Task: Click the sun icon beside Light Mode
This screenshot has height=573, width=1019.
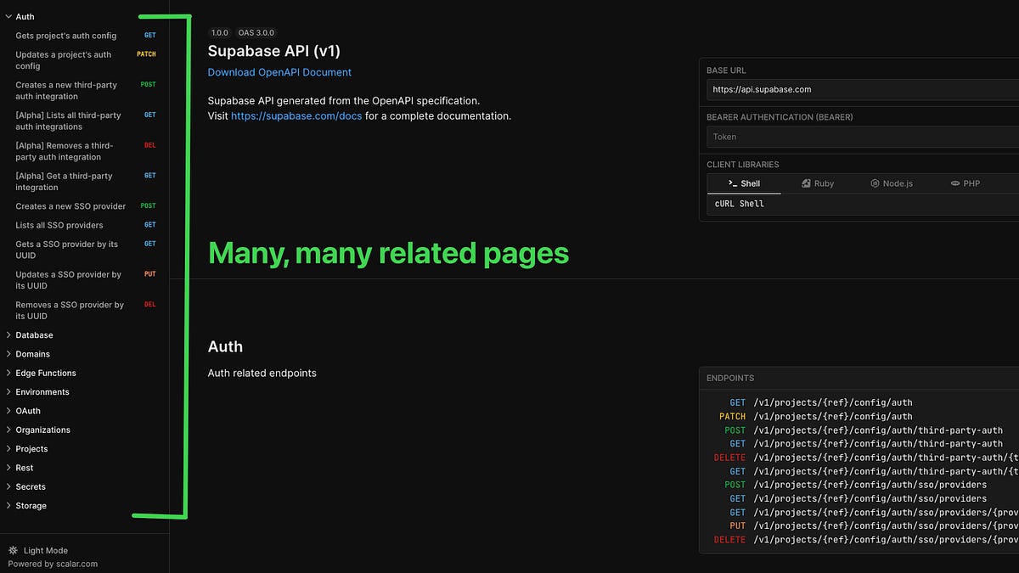Action: pos(13,550)
